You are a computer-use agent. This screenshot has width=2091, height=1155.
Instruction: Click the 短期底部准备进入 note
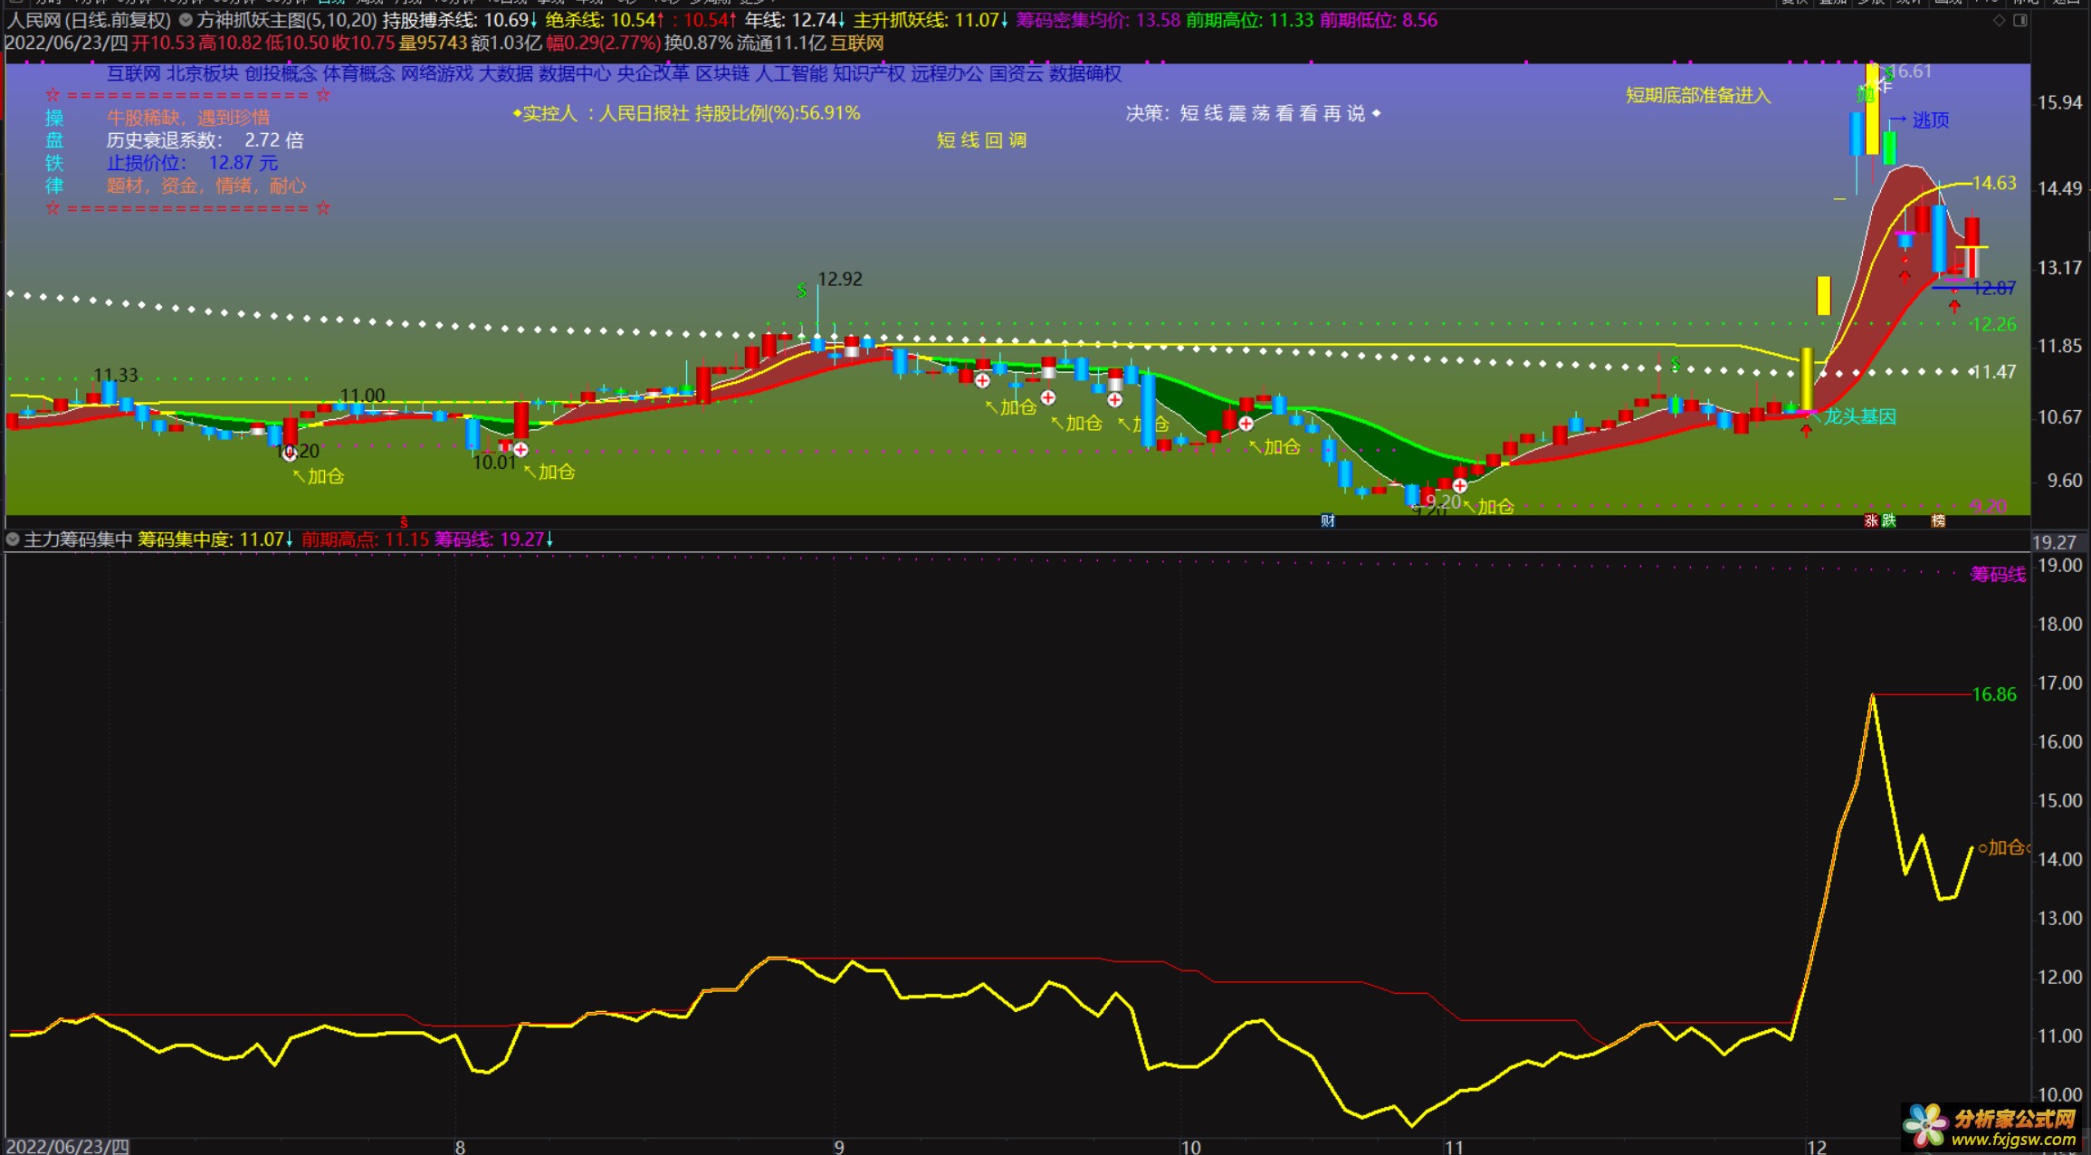tap(1698, 95)
